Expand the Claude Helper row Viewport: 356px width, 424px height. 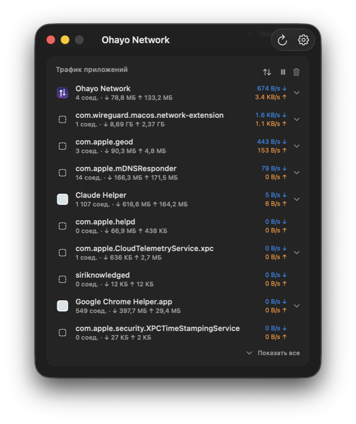point(297,199)
